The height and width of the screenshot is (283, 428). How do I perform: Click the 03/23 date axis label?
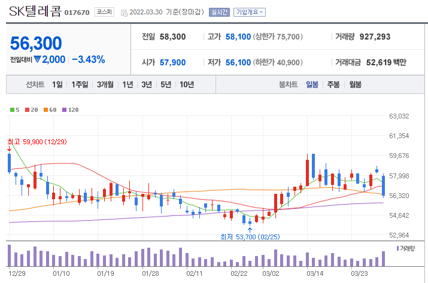click(x=359, y=273)
